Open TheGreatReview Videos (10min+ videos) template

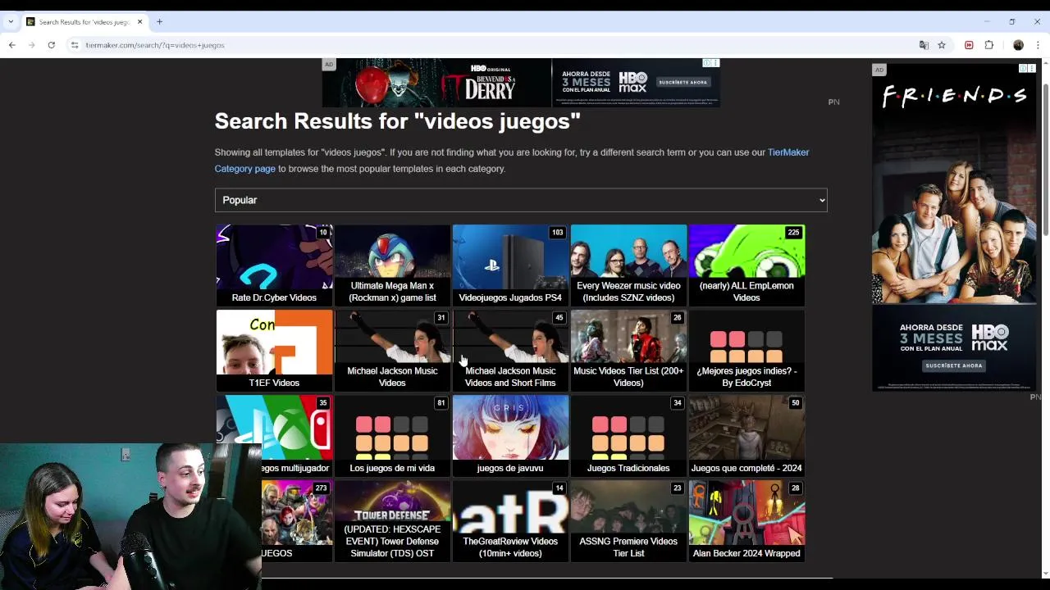click(510, 520)
